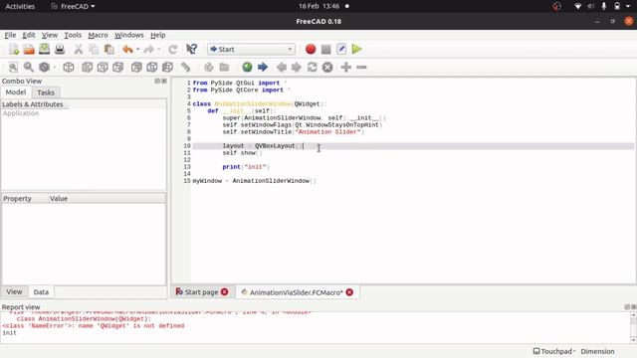The width and height of the screenshot is (637, 358).
Task: Open the Macro menu
Action: pyautogui.click(x=98, y=35)
